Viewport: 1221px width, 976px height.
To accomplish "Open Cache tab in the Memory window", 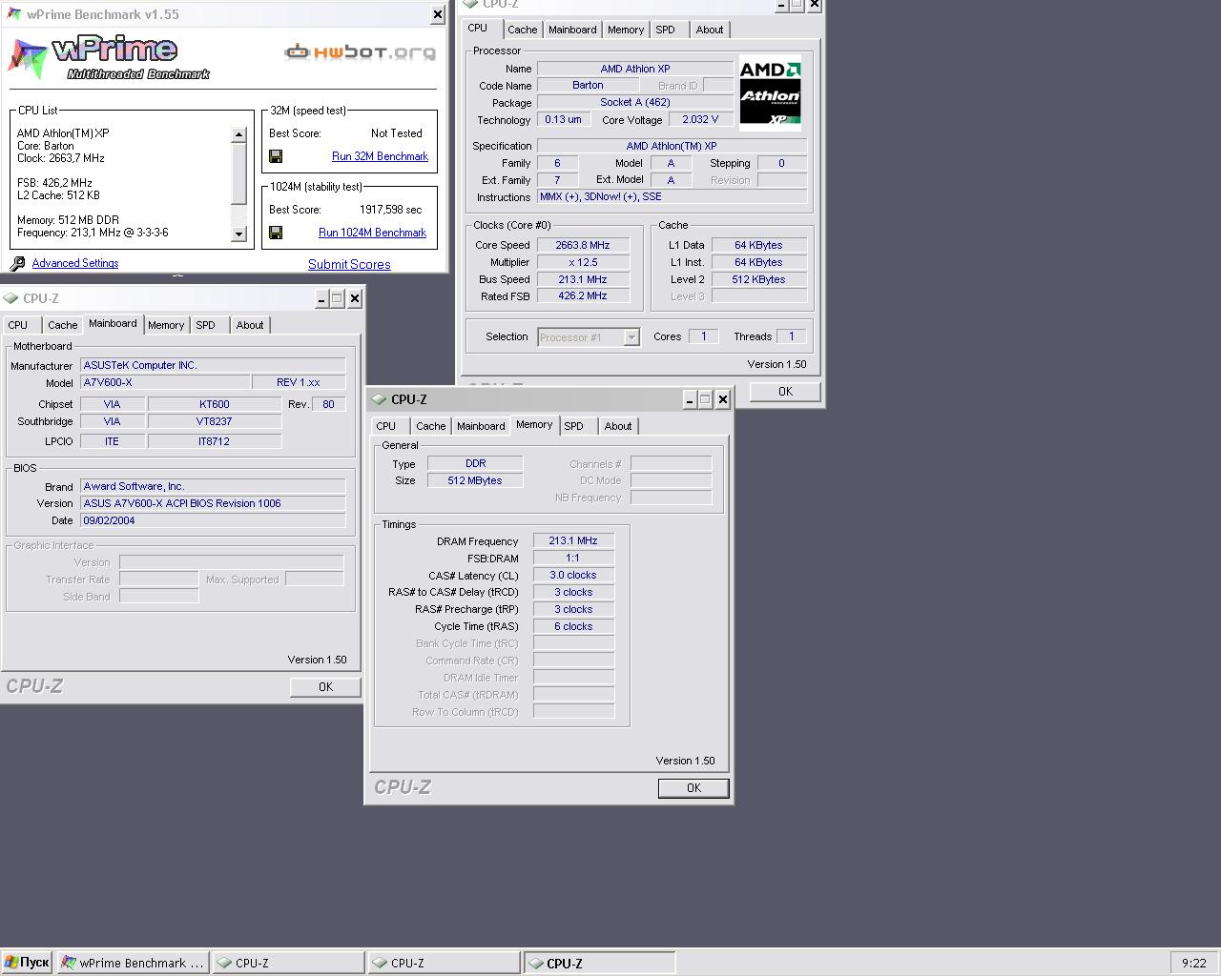I will tap(430, 426).
